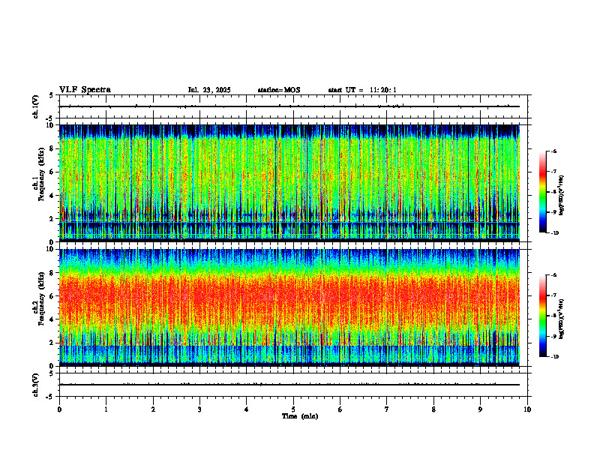Click inside the ch.1 spectrogram panel

pyautogui.click(x=289, y=183)
